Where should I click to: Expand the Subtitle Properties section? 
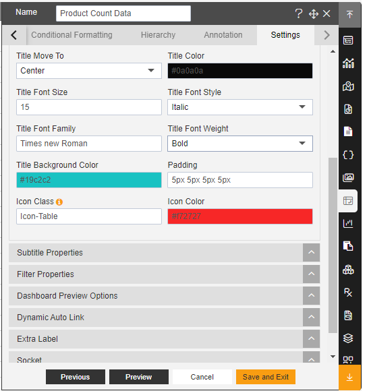coord(164,253)
